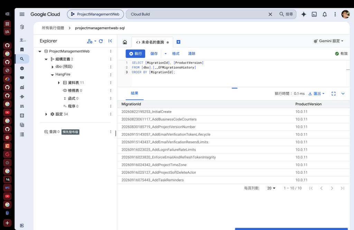Screen dimensions: 354x230
Task: Open the save options dropdown arrow
Action: tap(166, 54)
